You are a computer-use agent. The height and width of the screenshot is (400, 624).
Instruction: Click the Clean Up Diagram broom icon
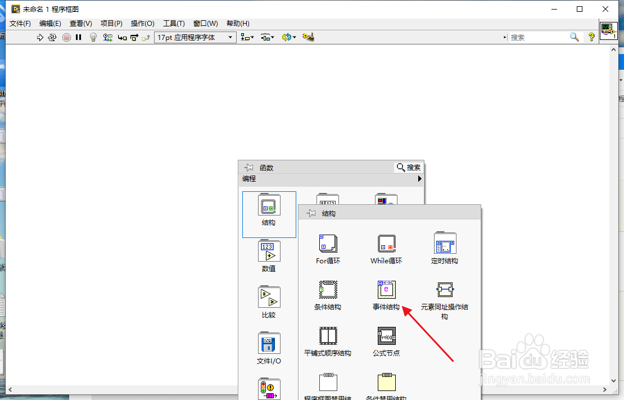point(308,37)
